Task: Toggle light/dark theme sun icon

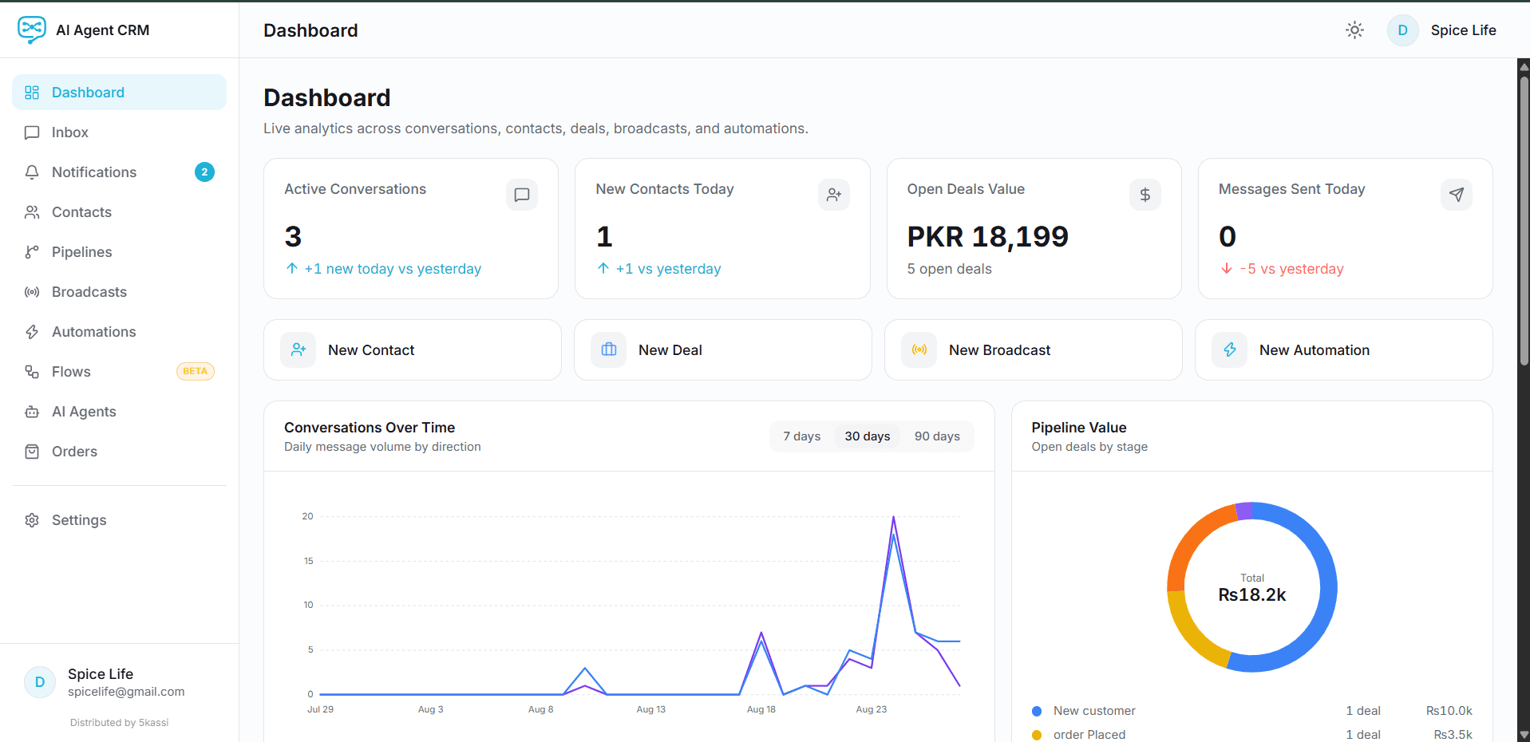Action: (x=1354, y=30)
